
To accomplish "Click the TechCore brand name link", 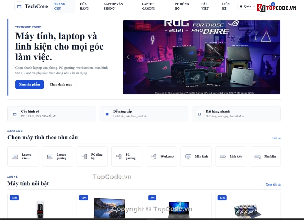I will point(36,6).
